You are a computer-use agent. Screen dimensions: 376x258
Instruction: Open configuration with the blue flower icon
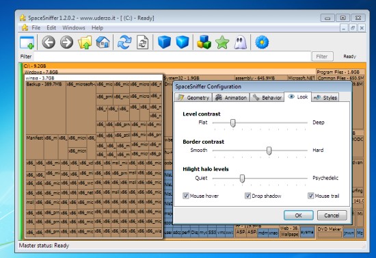coord(262,42)
